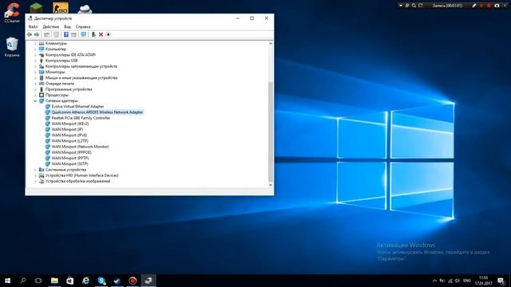The height and width of the screenshot is (287, 511).
Task: Click the red X uninstall device icon
Action: point(101,34)
